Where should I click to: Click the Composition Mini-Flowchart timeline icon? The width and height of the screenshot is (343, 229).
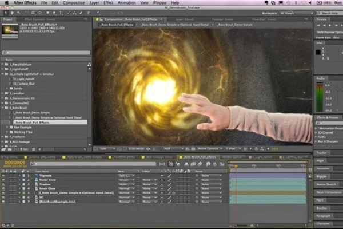pyautogui.click(x=162, y=164)
